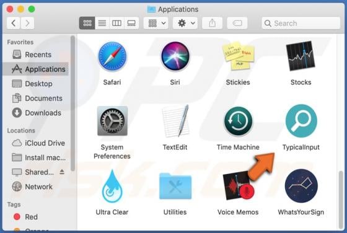Select the Voice Memos app icon
The width and height of the screenshot is (347, 233).
[239, 185]
